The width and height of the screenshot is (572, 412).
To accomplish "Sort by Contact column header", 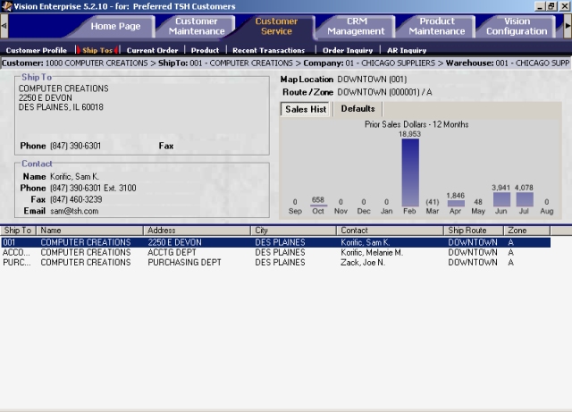I will pos(390,231).
